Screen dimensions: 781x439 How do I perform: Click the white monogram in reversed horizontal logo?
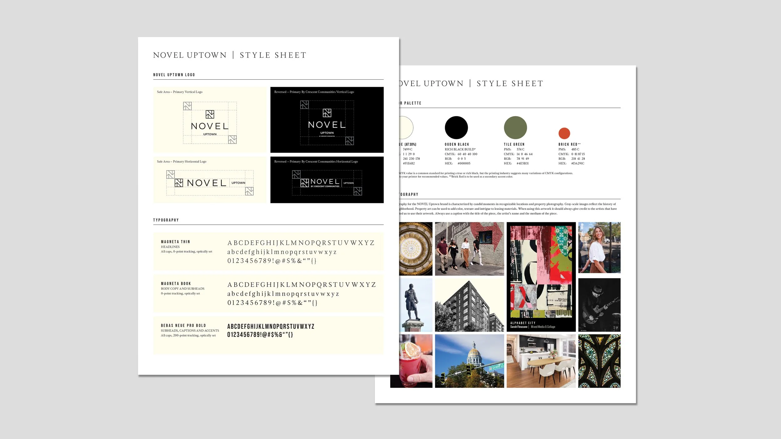[x=305, y=183]
